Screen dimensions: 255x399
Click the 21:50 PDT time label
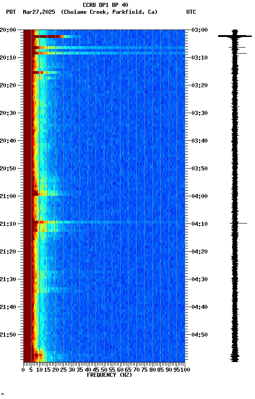[8, 335]
